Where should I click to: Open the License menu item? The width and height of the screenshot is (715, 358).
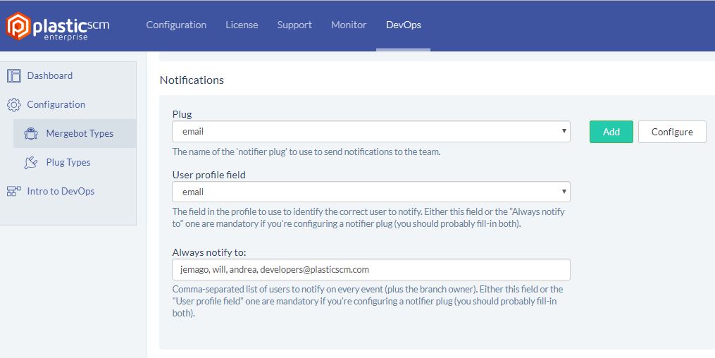click(242, 25)
